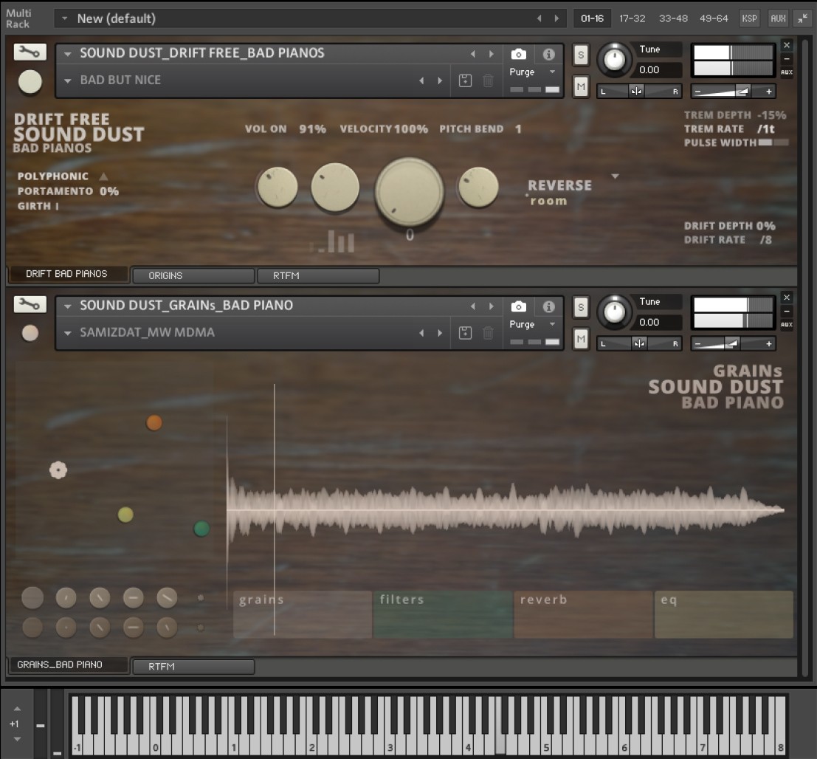817x759 pixels.
Task: Open Purge menu on Grains instrument
Action: (552, 324)
